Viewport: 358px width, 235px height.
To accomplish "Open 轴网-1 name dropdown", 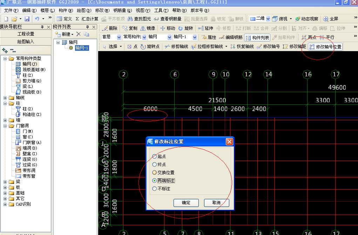I will tap(195, 37).
